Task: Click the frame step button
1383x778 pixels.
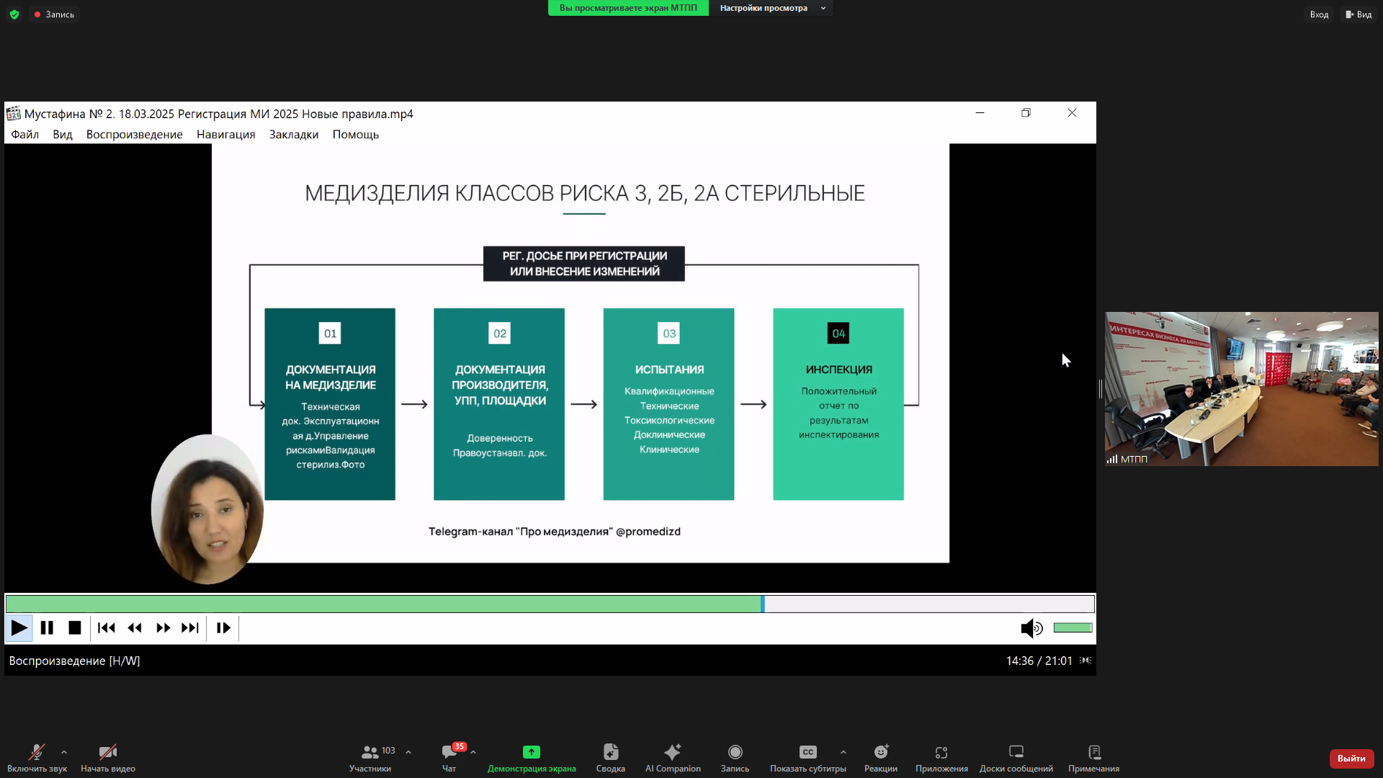Action: pos(223,628)
